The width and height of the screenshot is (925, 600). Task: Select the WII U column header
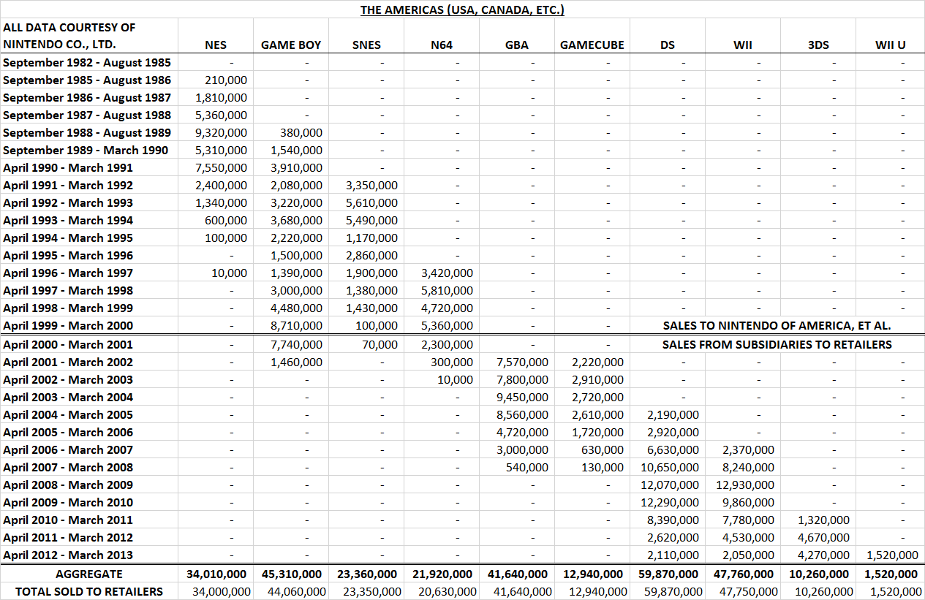(x=891, y=45)
